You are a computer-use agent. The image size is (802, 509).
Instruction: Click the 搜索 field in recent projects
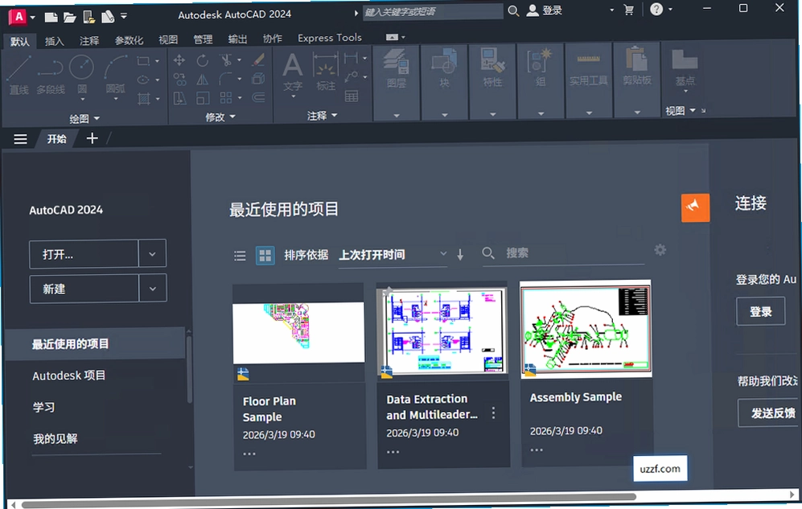564,253
